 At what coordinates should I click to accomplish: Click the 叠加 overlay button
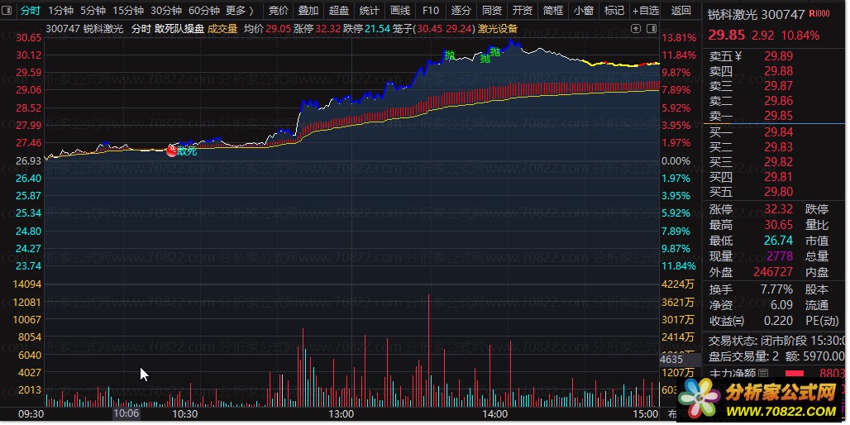click(308, 10)
